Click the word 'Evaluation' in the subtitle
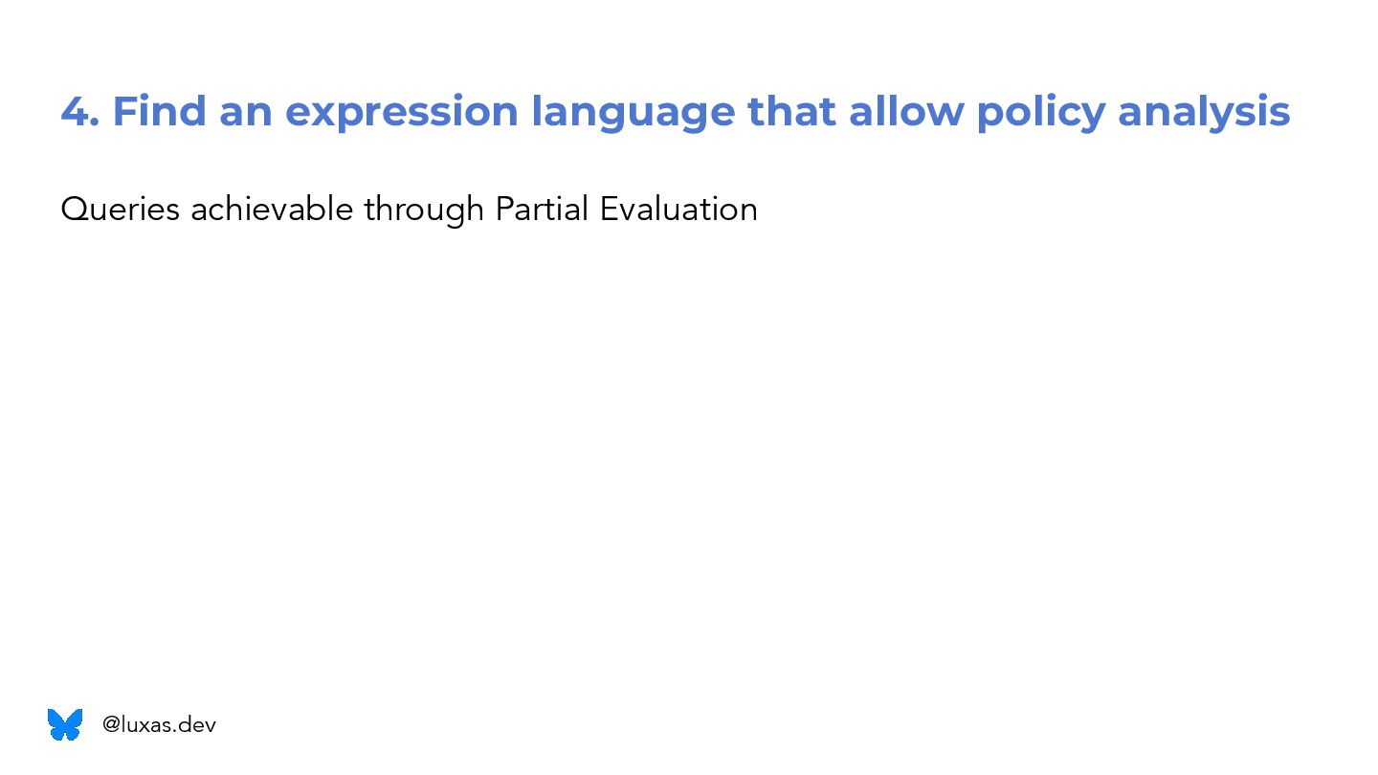1378x775 pixels. click(678, 209)
